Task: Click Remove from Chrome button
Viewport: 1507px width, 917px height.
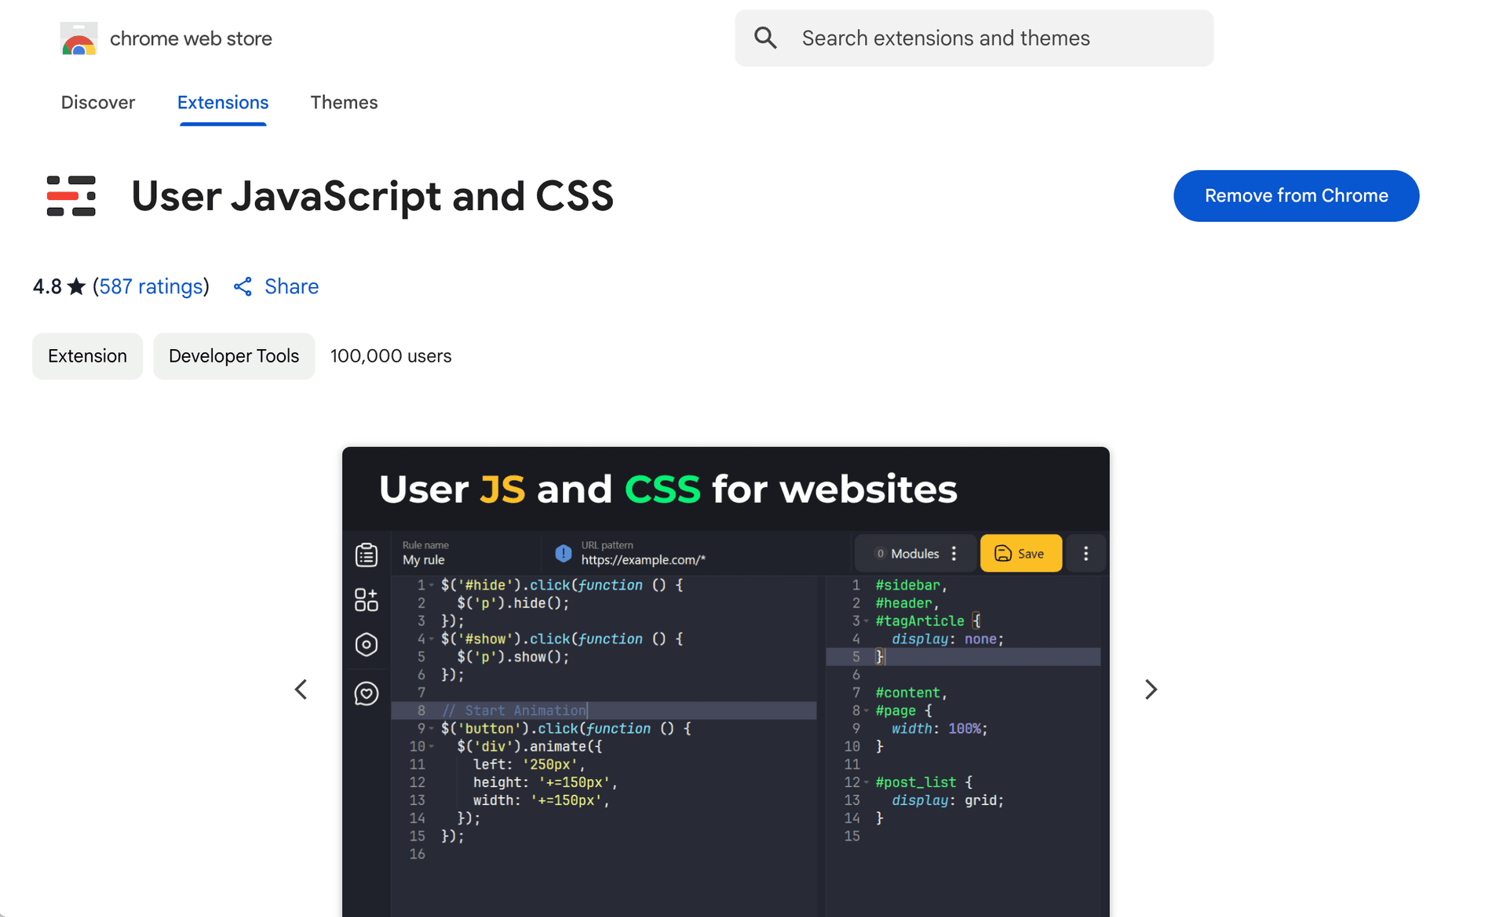Action: [1296, 196]
